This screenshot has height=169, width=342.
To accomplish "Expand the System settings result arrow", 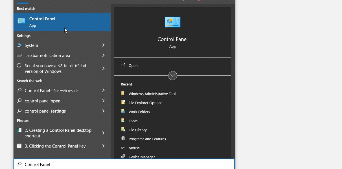I will (x=104, y=45).
